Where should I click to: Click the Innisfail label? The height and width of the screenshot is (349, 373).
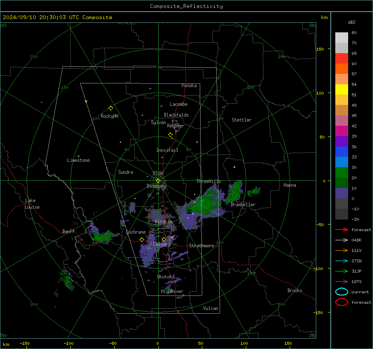coord(167,150)
